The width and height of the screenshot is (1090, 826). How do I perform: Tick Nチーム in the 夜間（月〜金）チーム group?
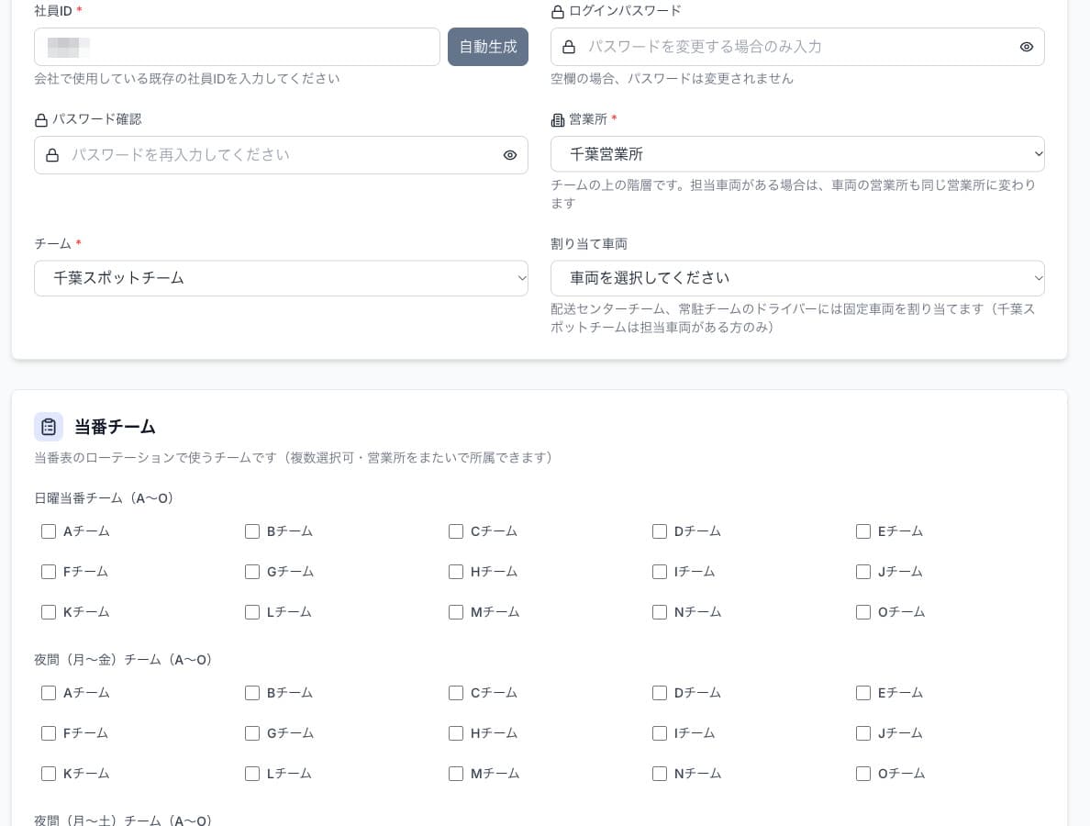pyautogui.click(x=660, y=773)
